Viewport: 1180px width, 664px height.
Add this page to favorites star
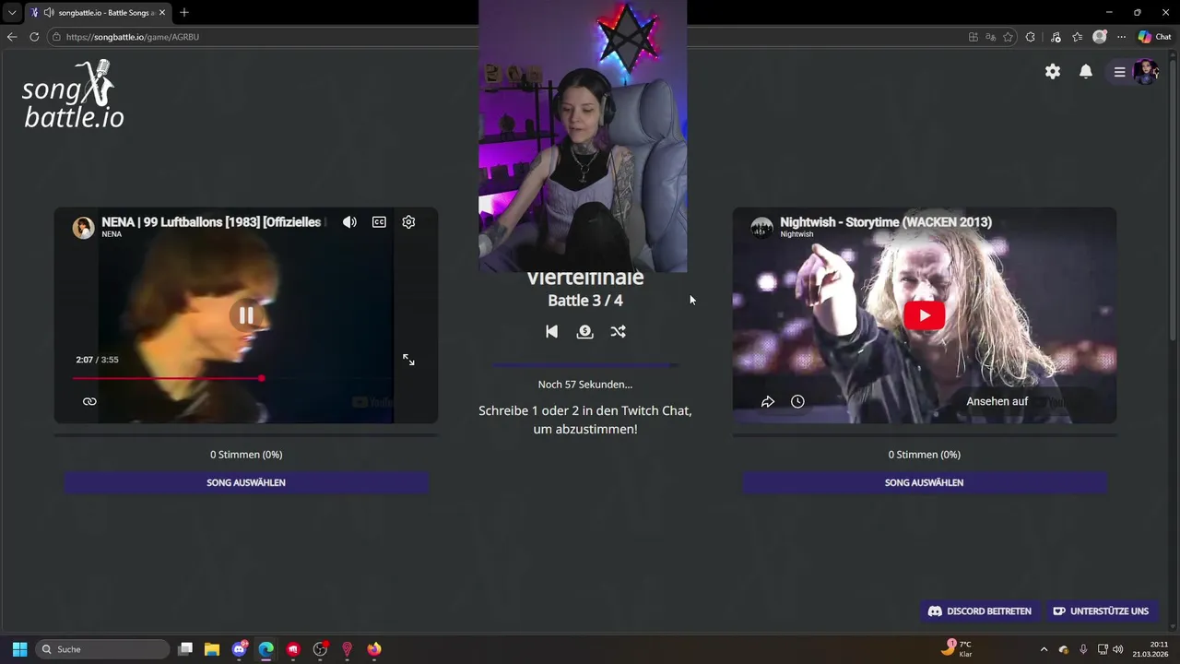1008,37
